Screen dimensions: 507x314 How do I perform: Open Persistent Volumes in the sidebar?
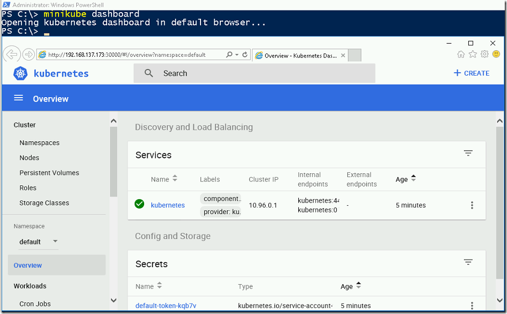[x=49, y=173]
